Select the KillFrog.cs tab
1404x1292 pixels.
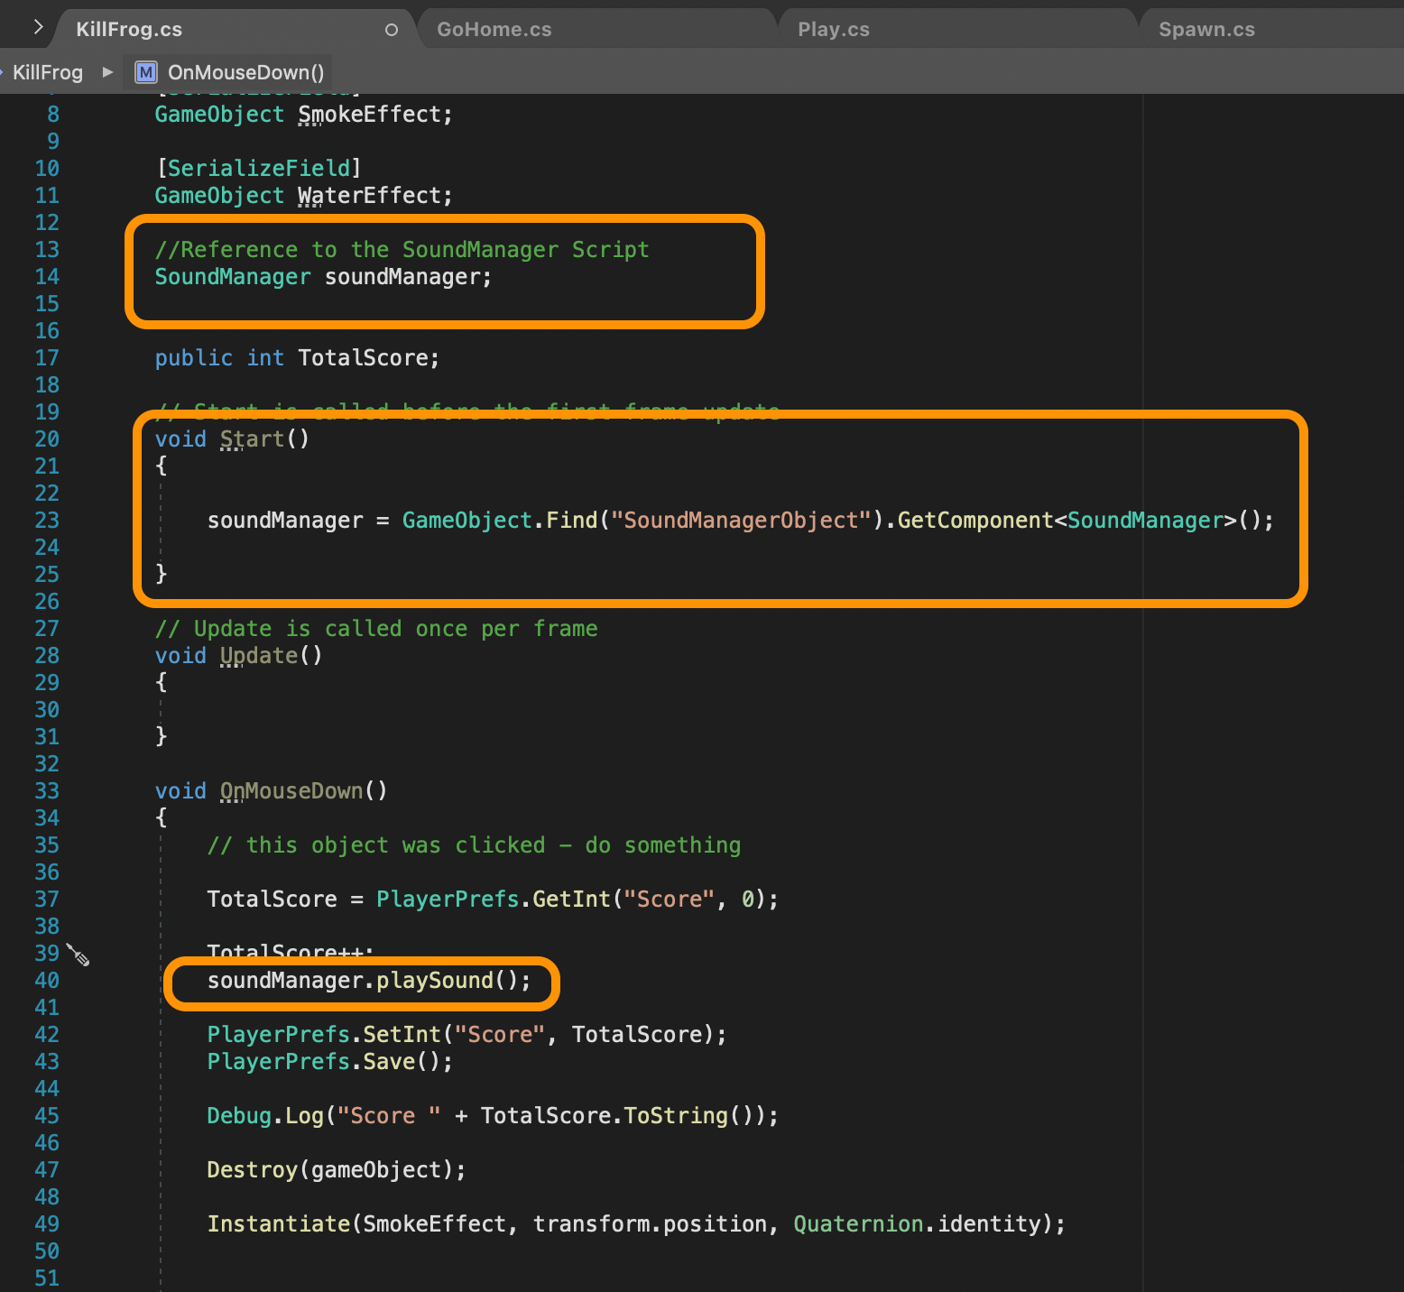[x=129, y=30]
